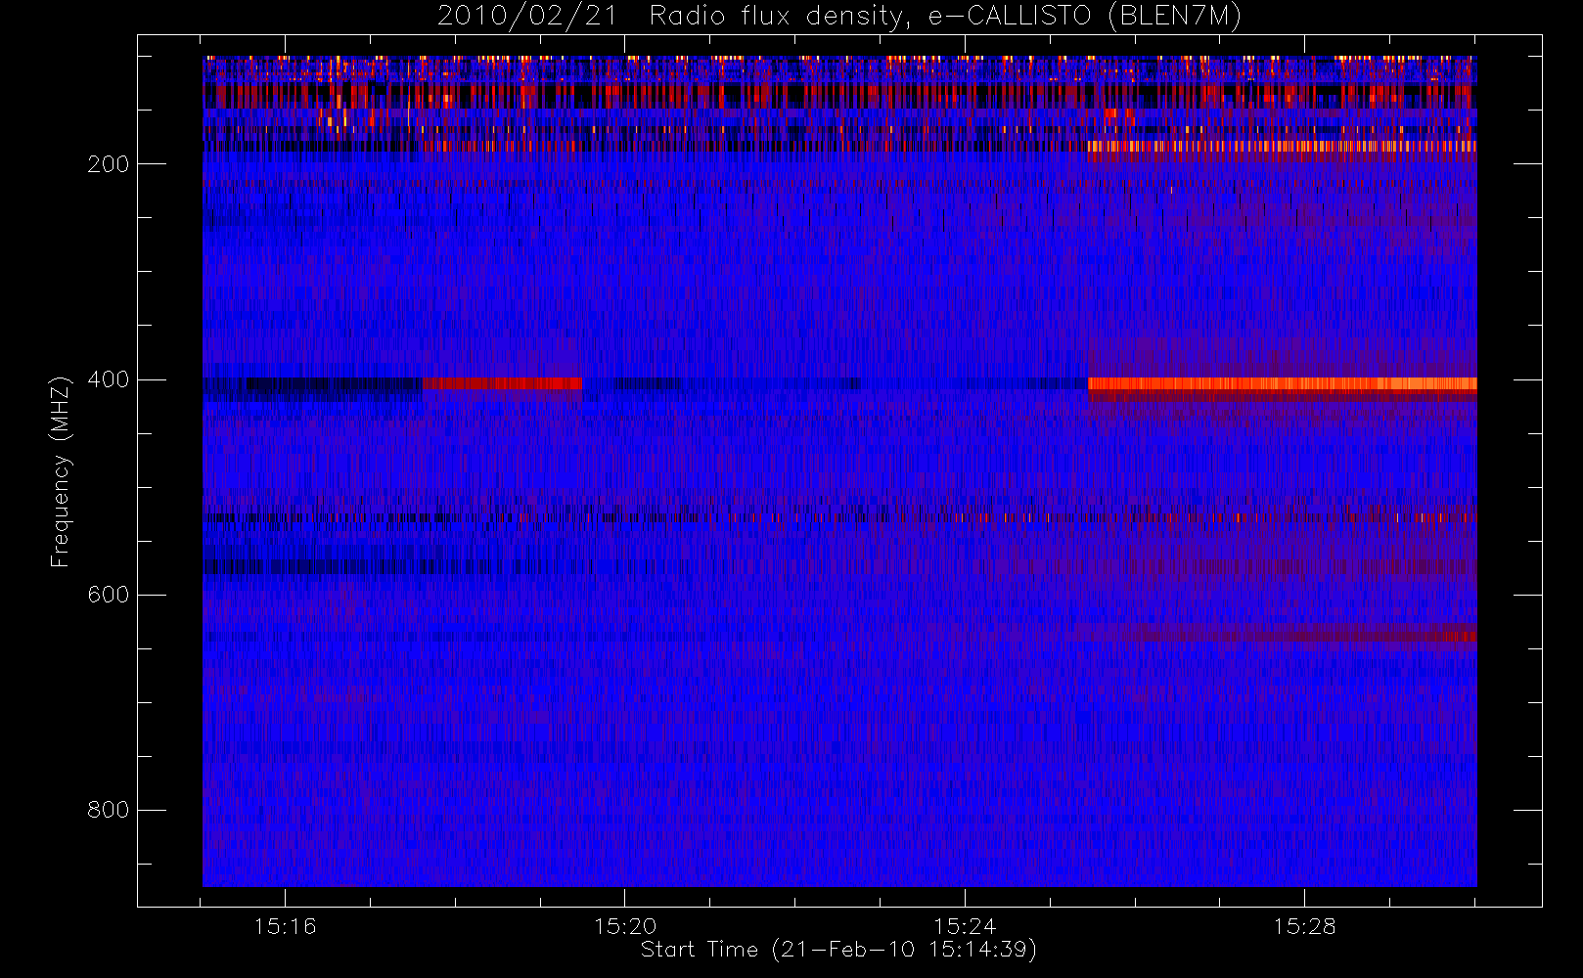Image resolution: width=1583 pixels, height=978 pixels.
Task: Click the "200" frequency tick label
Action: [x=109, y=164]
